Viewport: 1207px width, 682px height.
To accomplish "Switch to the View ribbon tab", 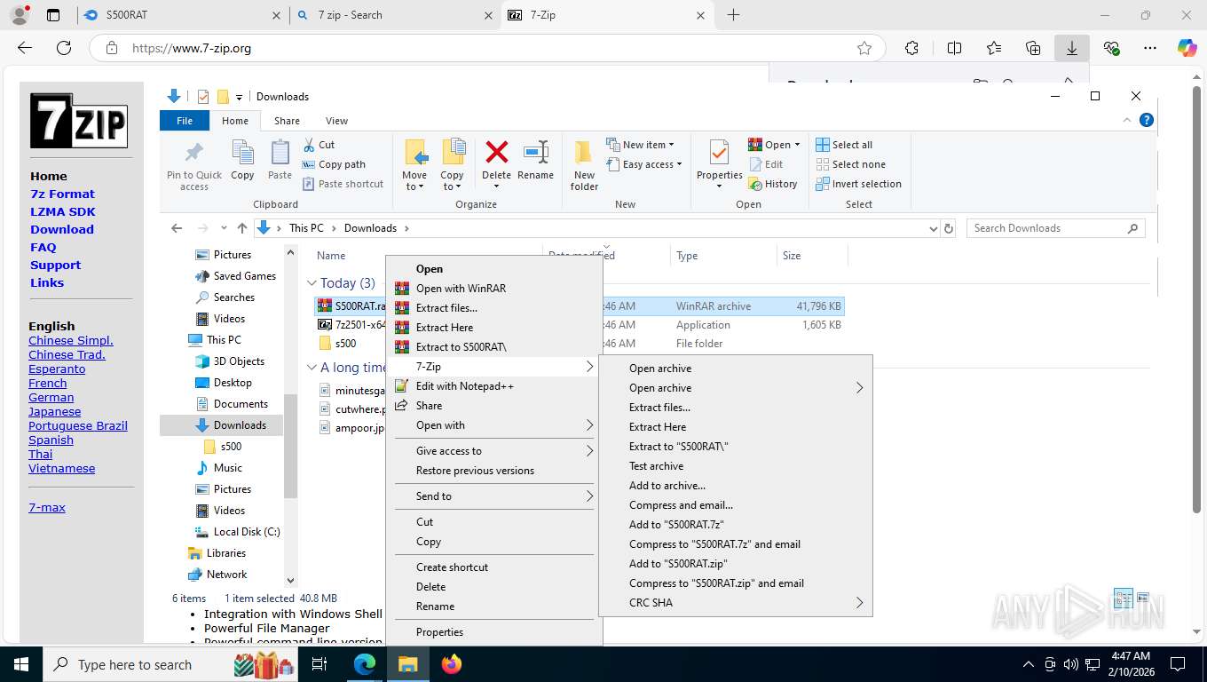I will click(336, 121).
